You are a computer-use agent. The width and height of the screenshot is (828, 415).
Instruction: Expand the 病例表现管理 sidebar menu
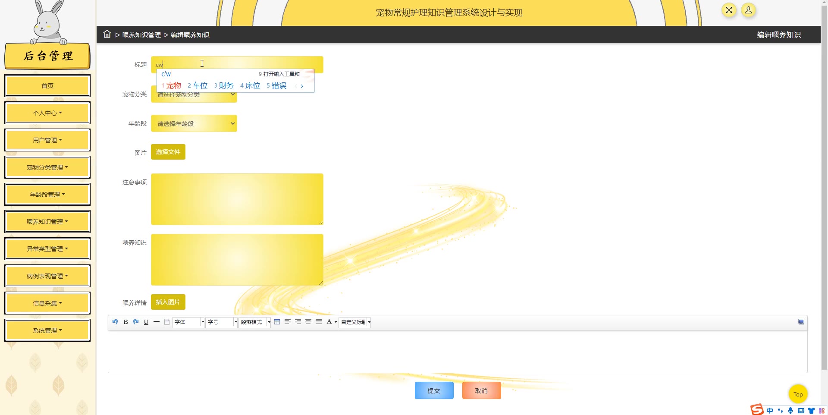[x=47, y=276]
